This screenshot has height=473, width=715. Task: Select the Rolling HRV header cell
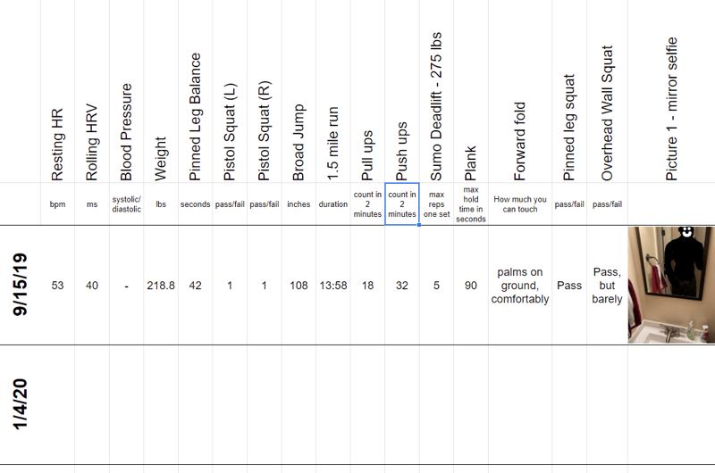pyautogui.click(x=91, y=129)
